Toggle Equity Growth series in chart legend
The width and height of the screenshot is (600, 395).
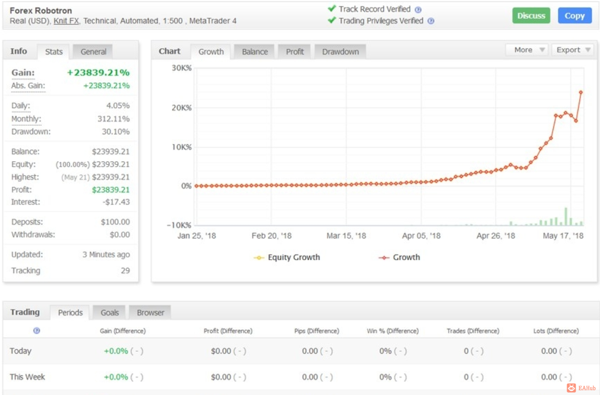tap(287, 257)
